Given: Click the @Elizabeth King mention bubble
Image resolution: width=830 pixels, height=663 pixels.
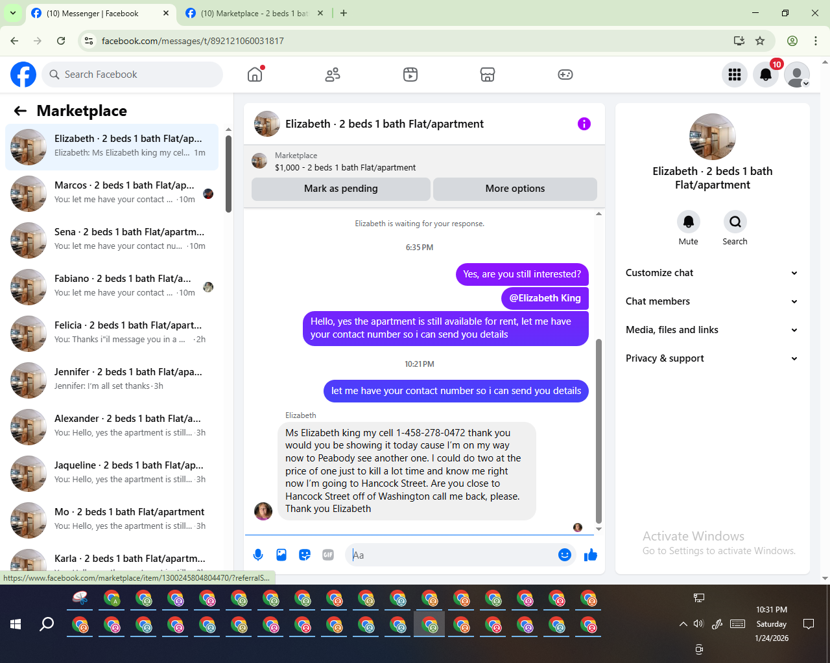Looking at the screenshot, I should click(545, 298).
